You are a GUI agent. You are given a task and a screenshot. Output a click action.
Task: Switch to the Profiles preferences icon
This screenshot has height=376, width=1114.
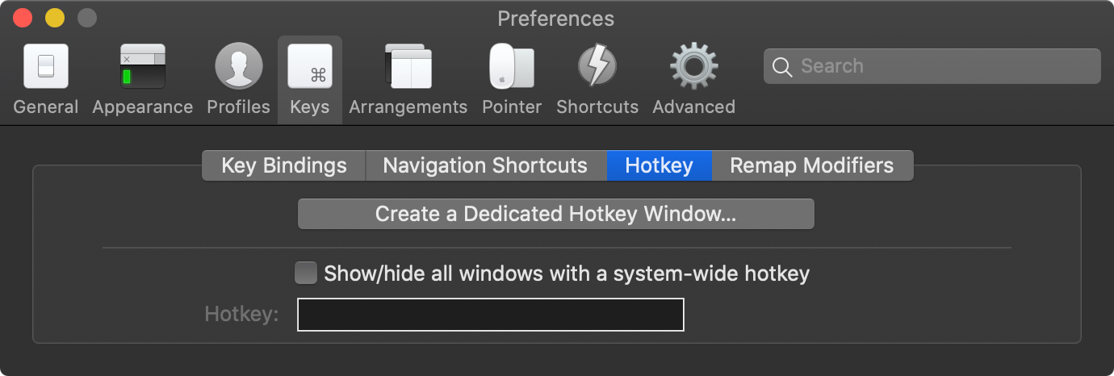[x=238, y=79]
